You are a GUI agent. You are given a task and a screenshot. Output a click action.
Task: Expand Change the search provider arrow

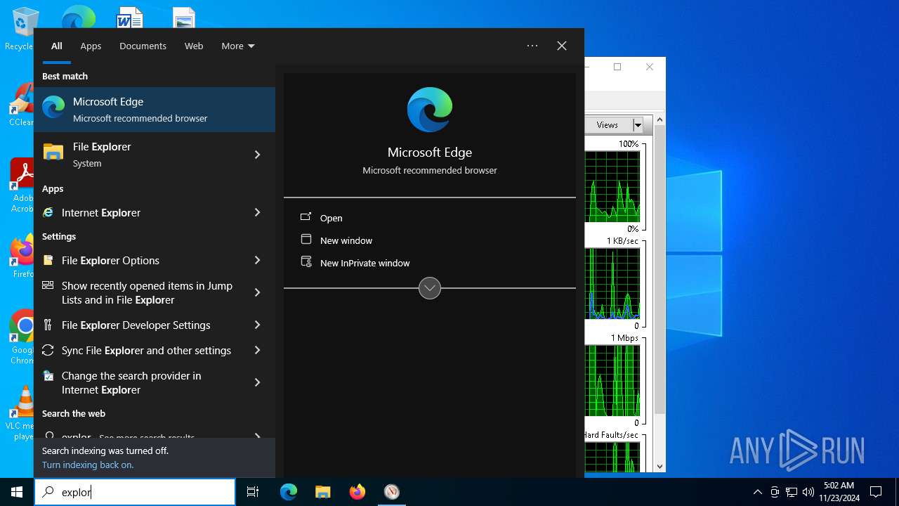click(257, 382)
